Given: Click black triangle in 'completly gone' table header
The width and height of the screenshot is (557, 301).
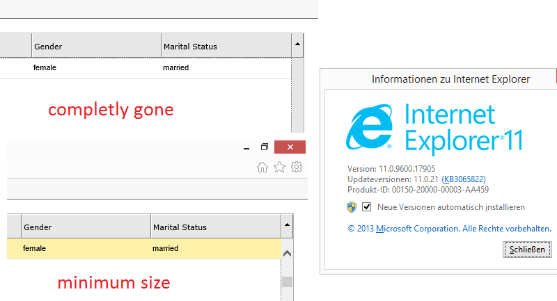Looking at the screenshot, I should click(x=298, y=44).
